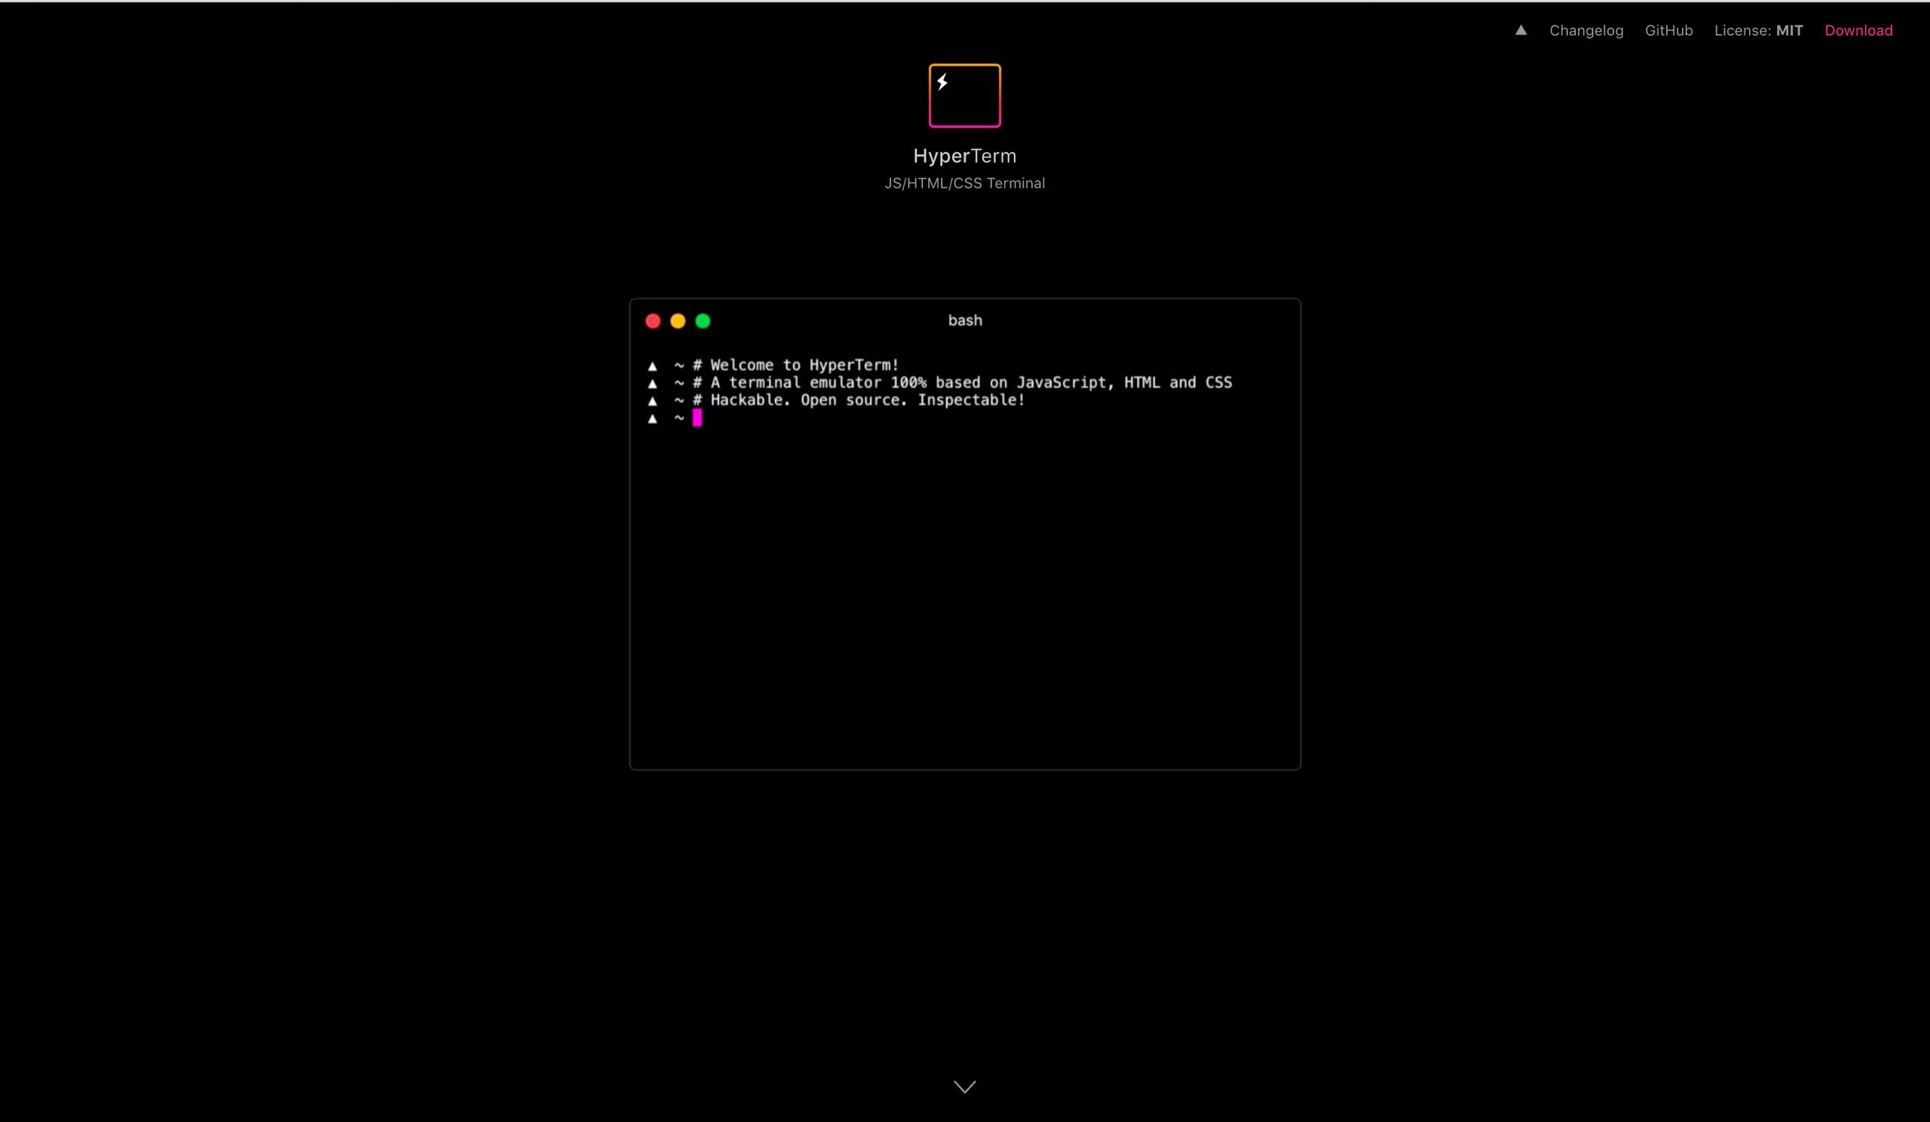The width and height of the screenshot is (1930, 1122).
Task: View the License: MIT link
Action: (1757, 31)
